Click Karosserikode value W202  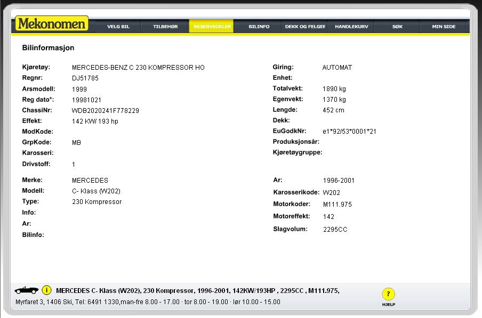click(x=332, y=193)
